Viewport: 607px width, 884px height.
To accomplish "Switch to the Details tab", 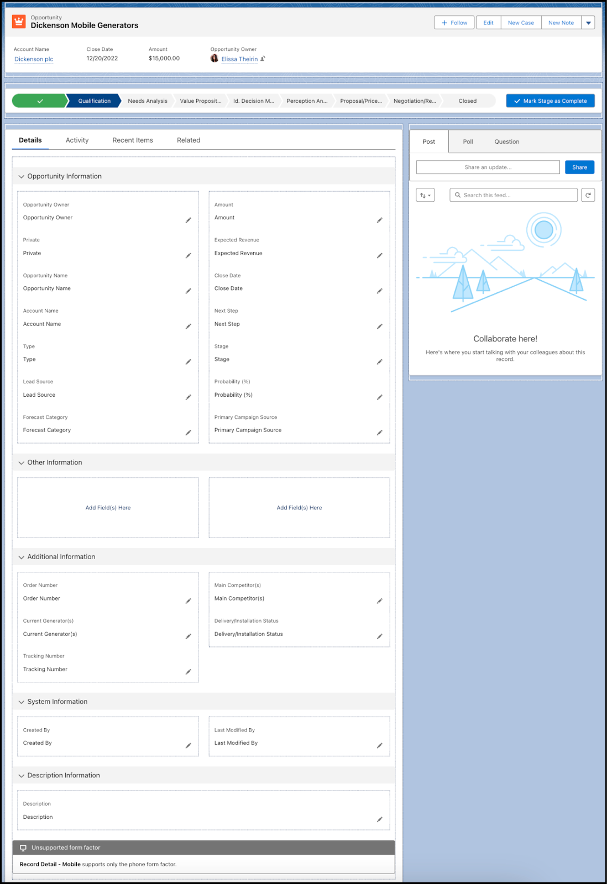I will coord(30,140).
